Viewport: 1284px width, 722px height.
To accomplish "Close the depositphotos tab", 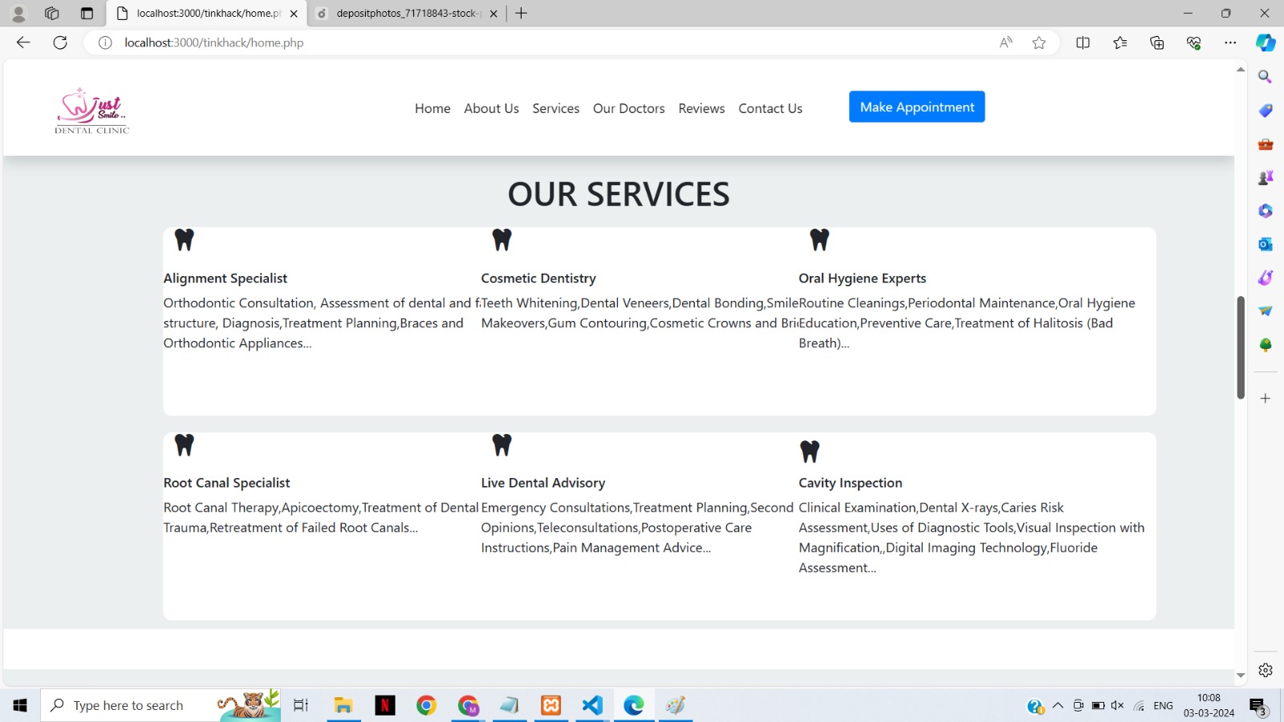I will tap(493, 14).
